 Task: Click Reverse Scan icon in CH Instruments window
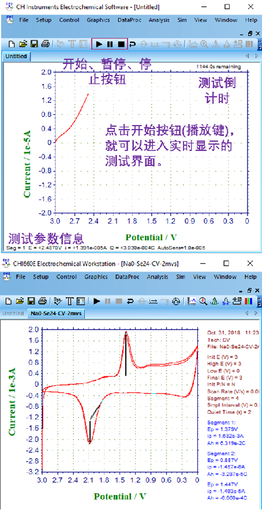tap(132, 44)
